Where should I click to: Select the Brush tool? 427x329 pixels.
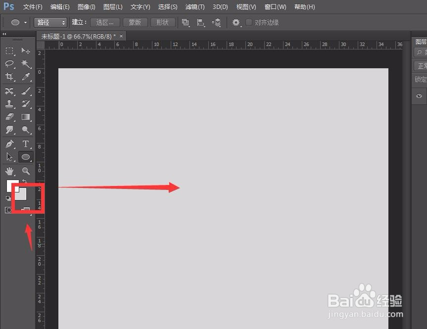[26, 91]
